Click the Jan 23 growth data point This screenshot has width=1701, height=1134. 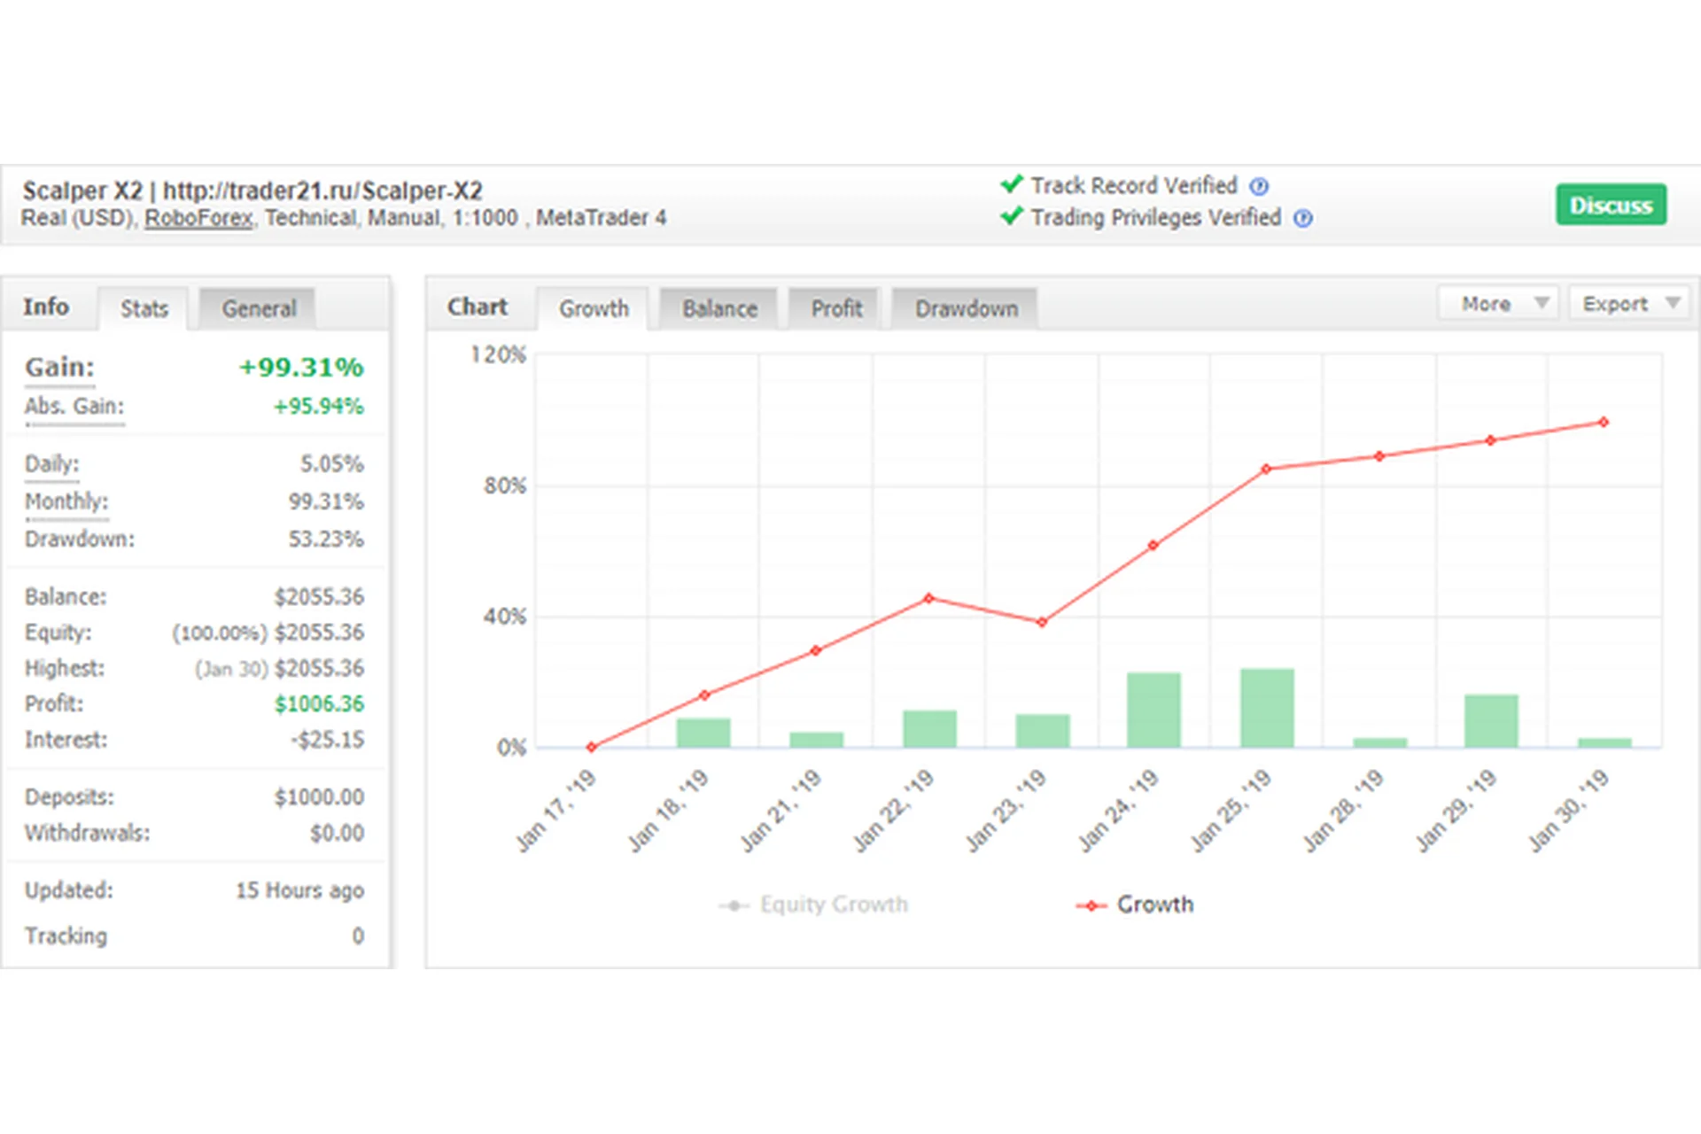point(1042,622)
